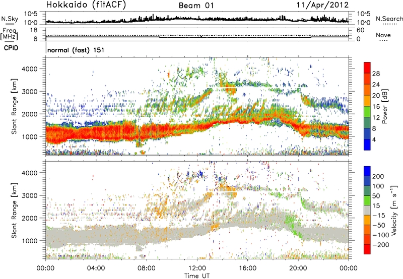This screenshot has width=403, height=279.
Task: Click the 'CPID' label
Action: 11,48
